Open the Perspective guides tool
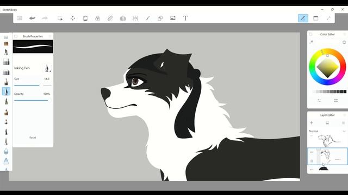 click(123, 18)
